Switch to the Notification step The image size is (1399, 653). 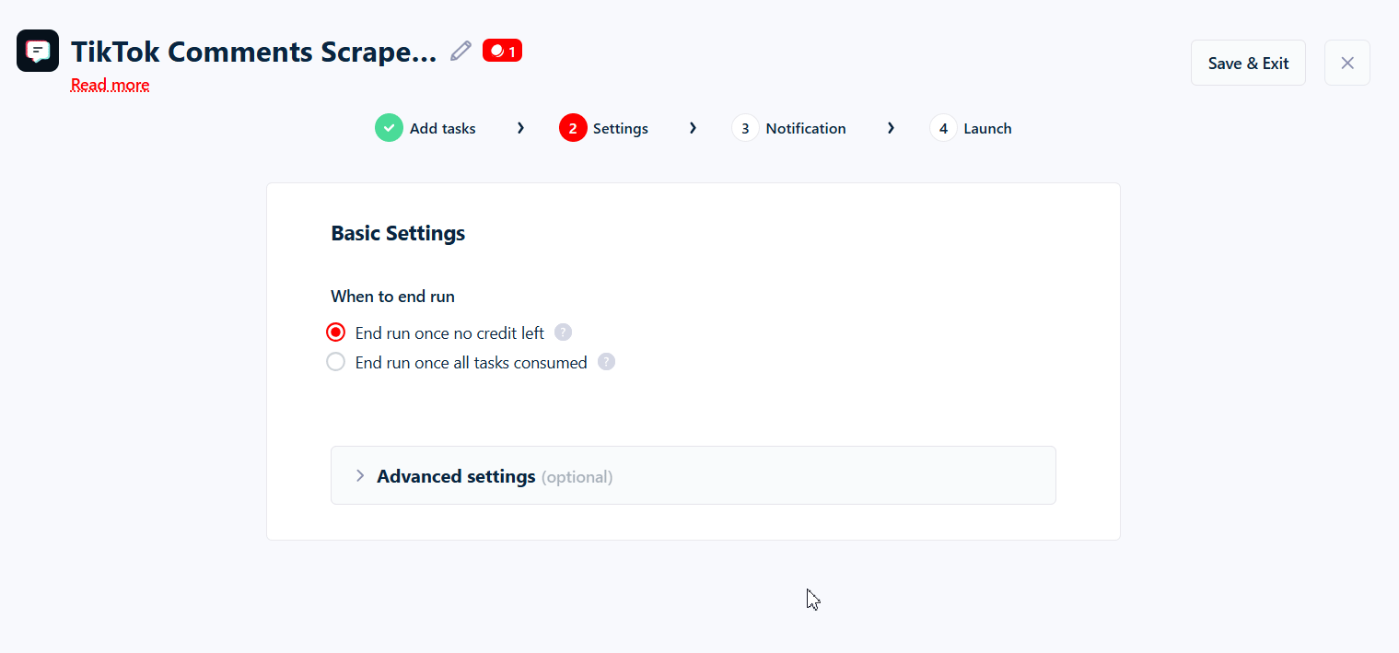tap(806, 127)
